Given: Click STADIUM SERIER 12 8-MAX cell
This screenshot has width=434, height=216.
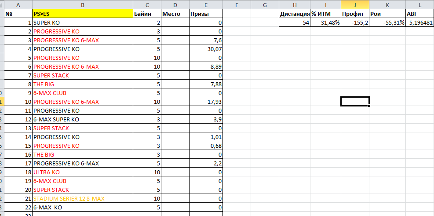Looking at the screenshot, I should coord(83,198).
